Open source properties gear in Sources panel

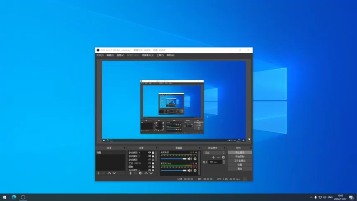tap(140, 173)
